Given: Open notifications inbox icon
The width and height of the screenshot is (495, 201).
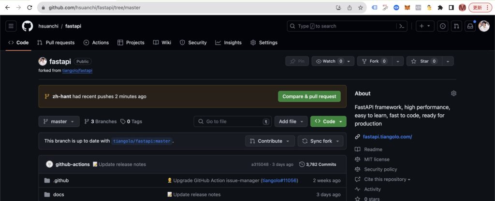Looking at the screenshot, I should coord(470,26).
